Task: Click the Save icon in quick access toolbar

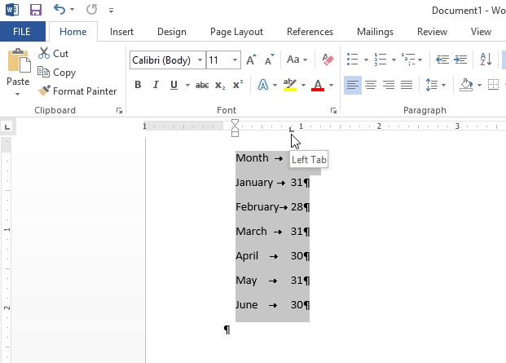Action: click(x=35, y=11)
